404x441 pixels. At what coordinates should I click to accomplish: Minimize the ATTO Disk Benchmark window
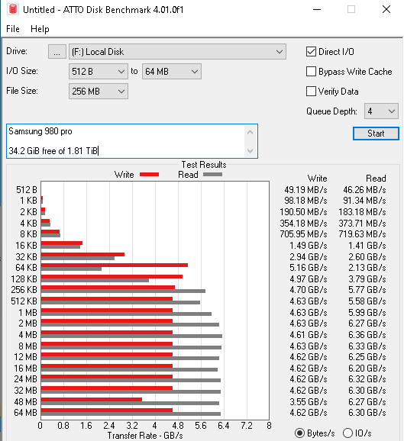tap(317, 10)
